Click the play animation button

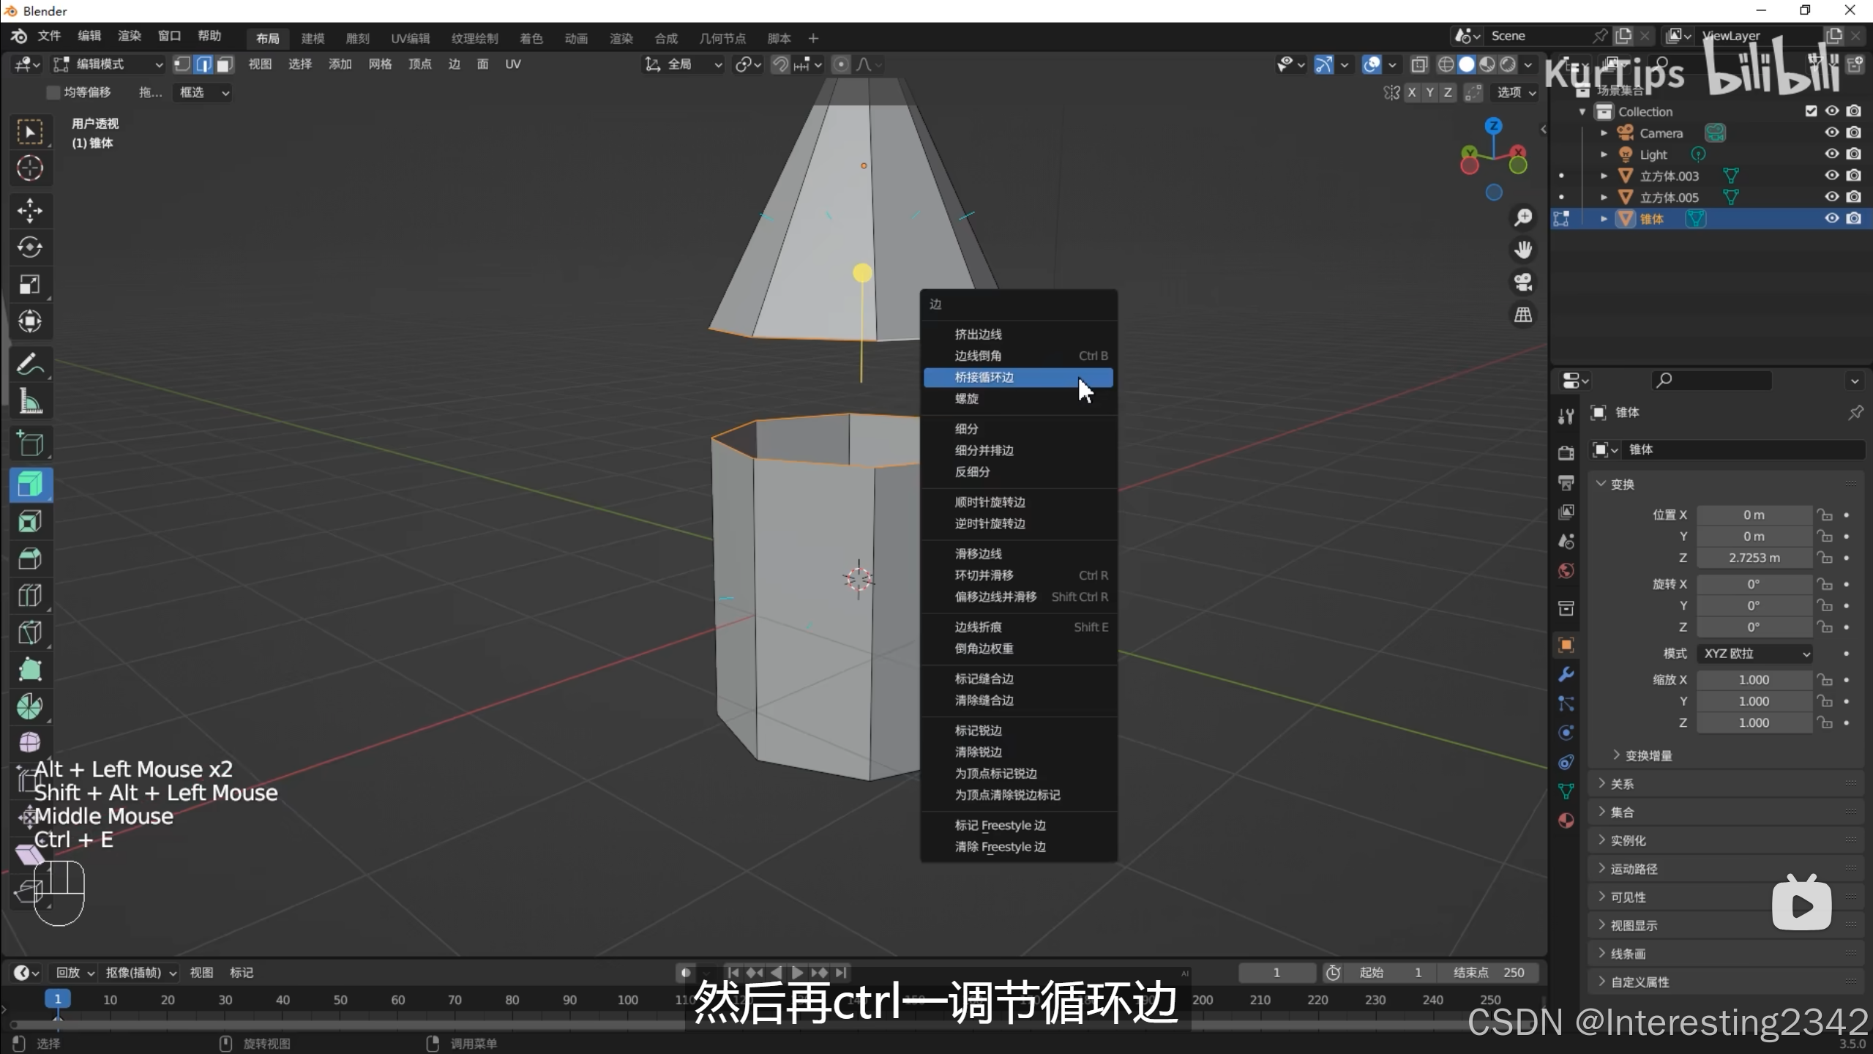[x=797, y=973]
